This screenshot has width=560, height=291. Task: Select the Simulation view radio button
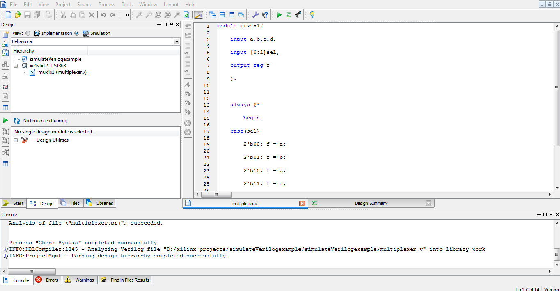click(77, 33)
